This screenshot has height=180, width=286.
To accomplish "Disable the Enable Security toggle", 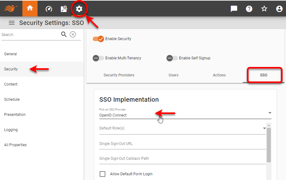I will pyautogui.click(x=98, y=39).
